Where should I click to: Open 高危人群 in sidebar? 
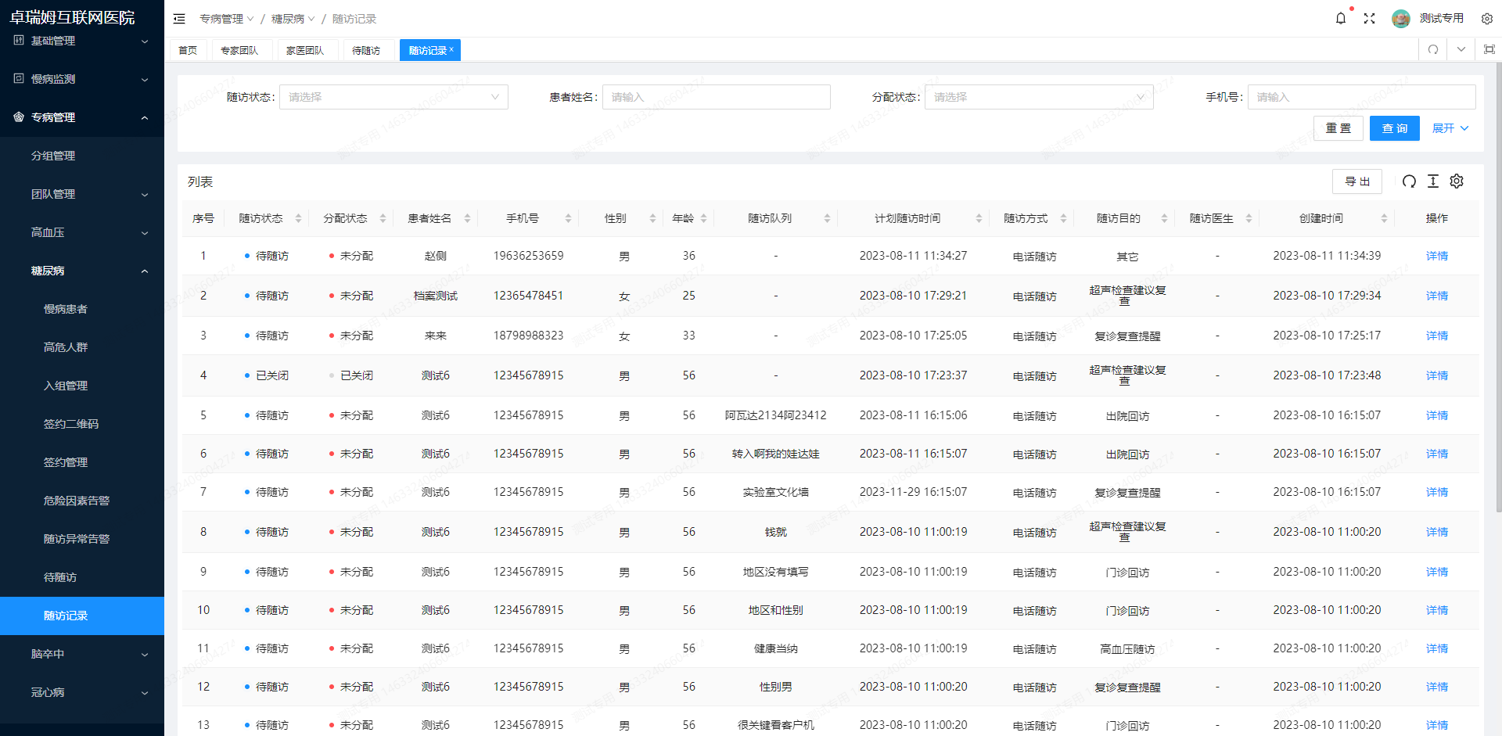(x=82, y=347)
